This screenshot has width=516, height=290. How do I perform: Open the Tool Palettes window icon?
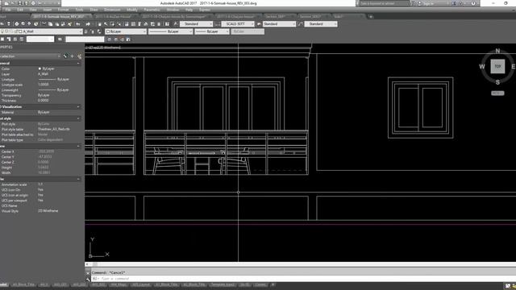tap(139, 24)
